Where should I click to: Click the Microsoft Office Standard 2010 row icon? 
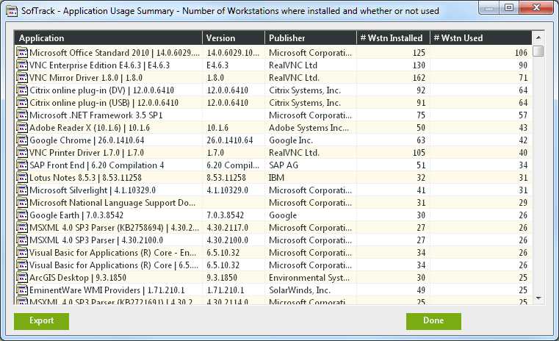(22, 53)
